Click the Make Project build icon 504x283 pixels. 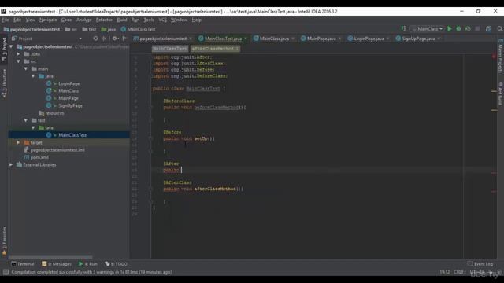tap(404, 29)
